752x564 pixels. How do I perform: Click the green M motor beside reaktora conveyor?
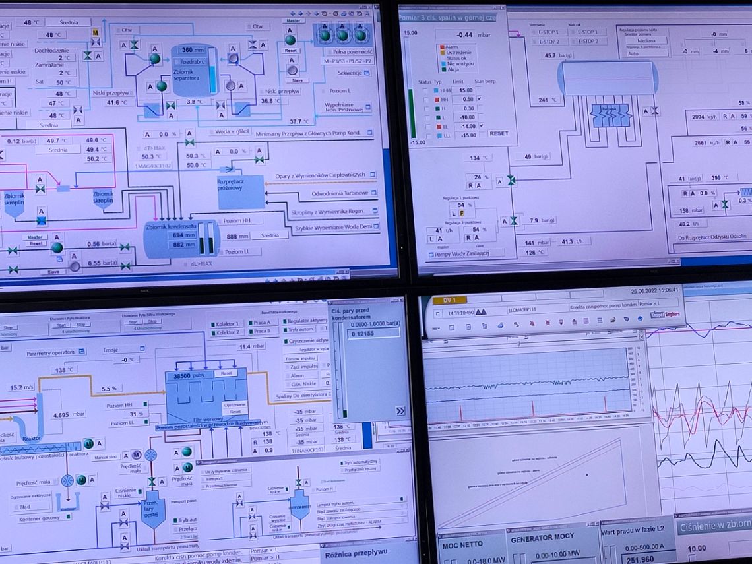pos(89,443)
